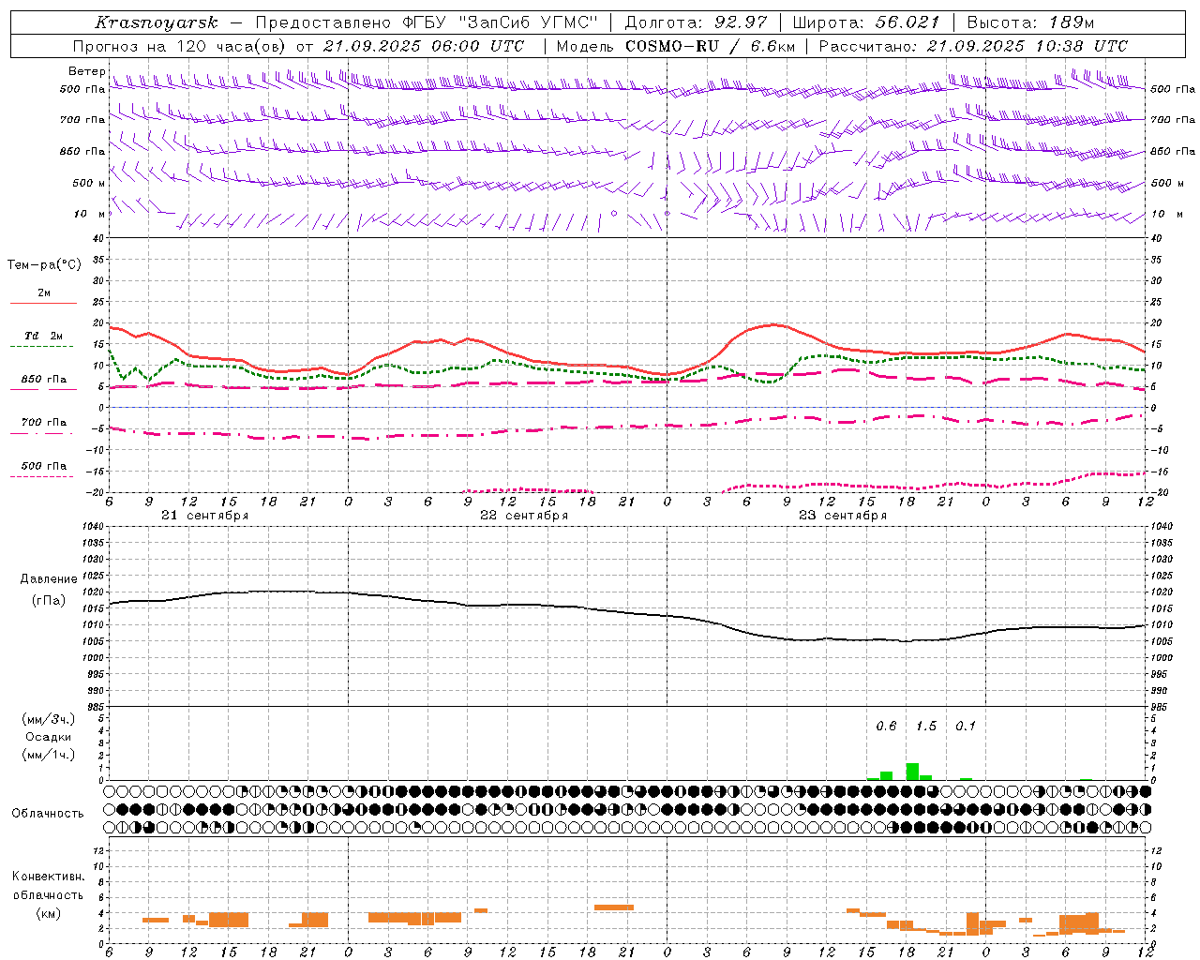
Task: Click the '850 гПа' temperature legend entry
Action: [44, 379]
